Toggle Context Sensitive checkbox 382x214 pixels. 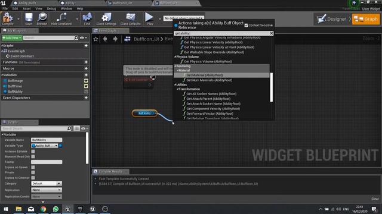(247, 25)
